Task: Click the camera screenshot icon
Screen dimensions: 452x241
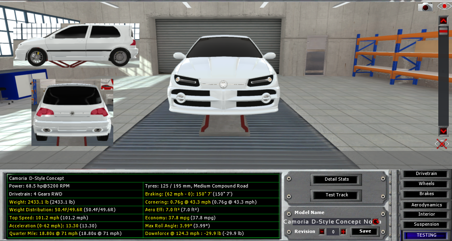Action: (x=425, y=6)
